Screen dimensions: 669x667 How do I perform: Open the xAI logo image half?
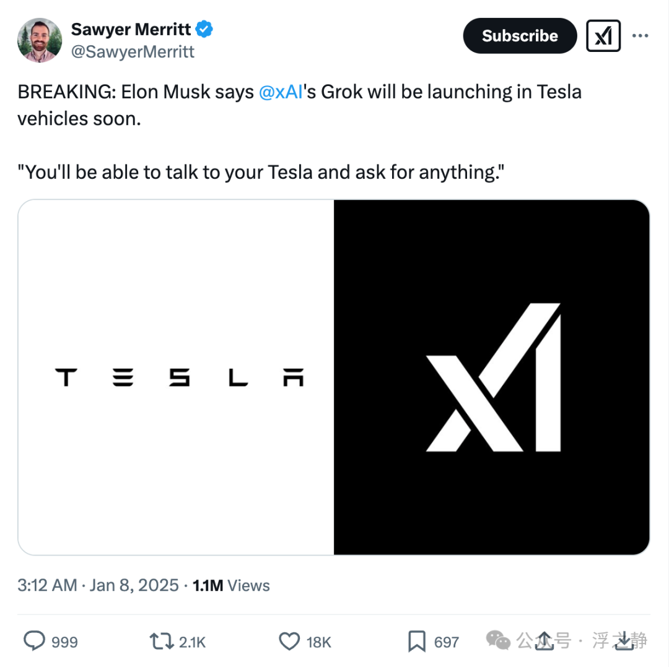[x=491, y=377]
